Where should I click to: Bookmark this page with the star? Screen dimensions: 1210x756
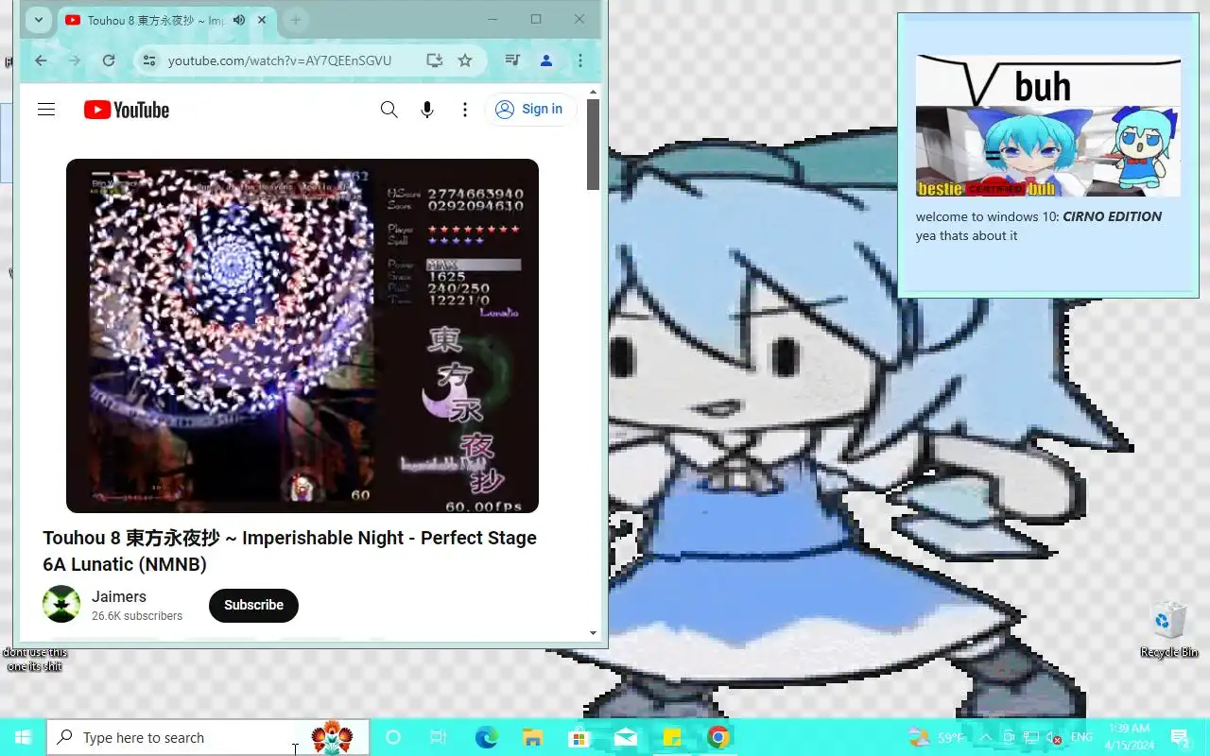click(x=465, y=60)
